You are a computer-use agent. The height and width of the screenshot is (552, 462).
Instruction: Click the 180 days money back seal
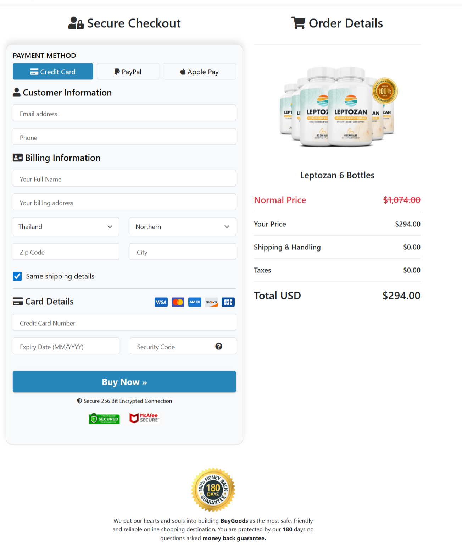(213, 490)
